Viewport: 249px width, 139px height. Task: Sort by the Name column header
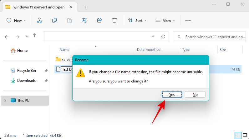click(64, 50)
